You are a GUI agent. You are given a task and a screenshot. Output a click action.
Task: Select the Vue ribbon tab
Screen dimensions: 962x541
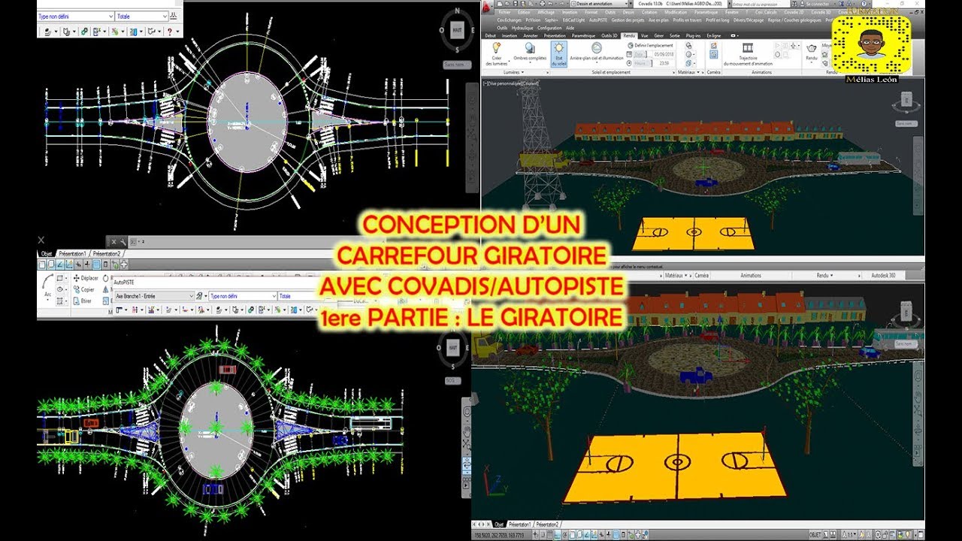[x=645, y=35]
